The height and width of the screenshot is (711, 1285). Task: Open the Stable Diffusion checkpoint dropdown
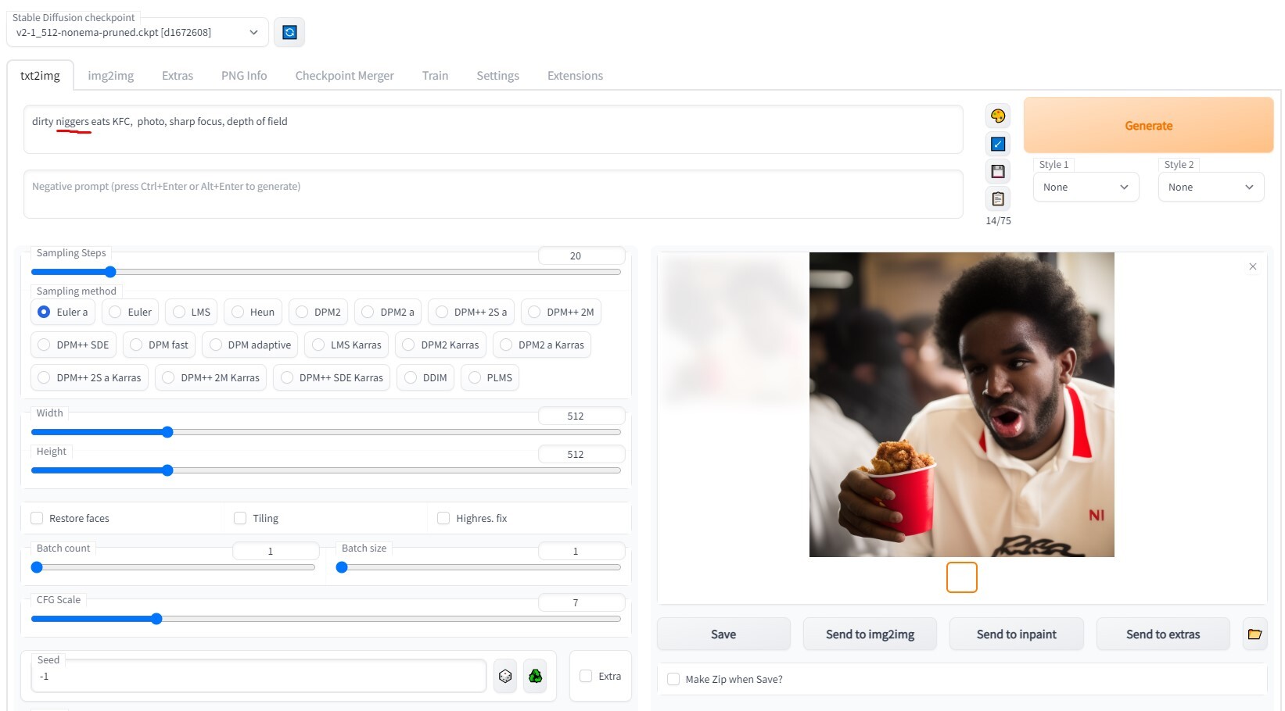coord(138,32)
